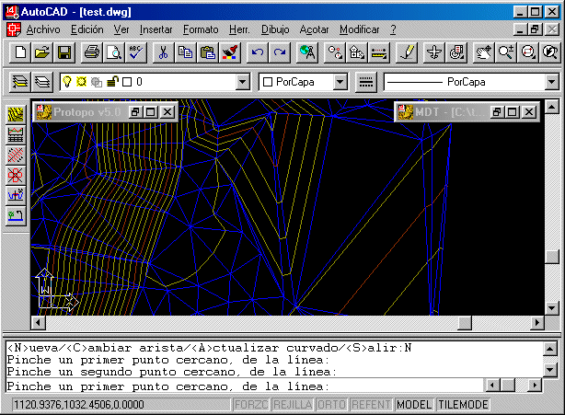
Task: Expand the PorCapa color dropdown
Action: 340,82
